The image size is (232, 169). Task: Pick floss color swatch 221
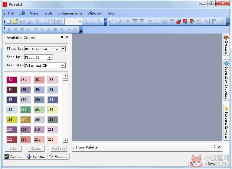(12, 139)
